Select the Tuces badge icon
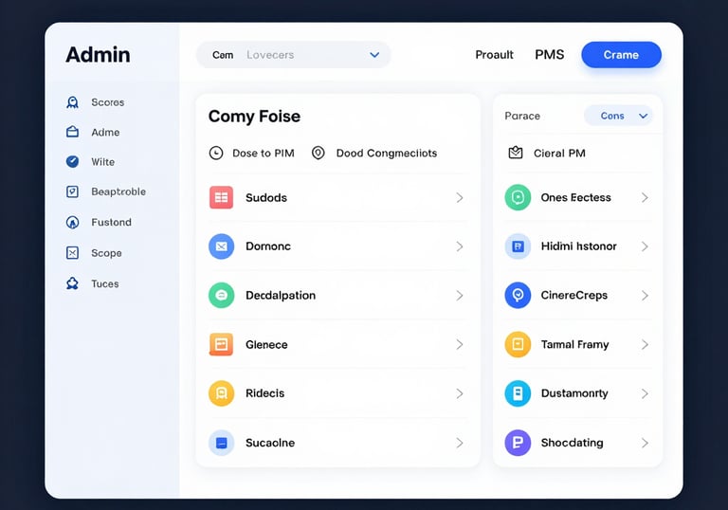 (72, 283)
